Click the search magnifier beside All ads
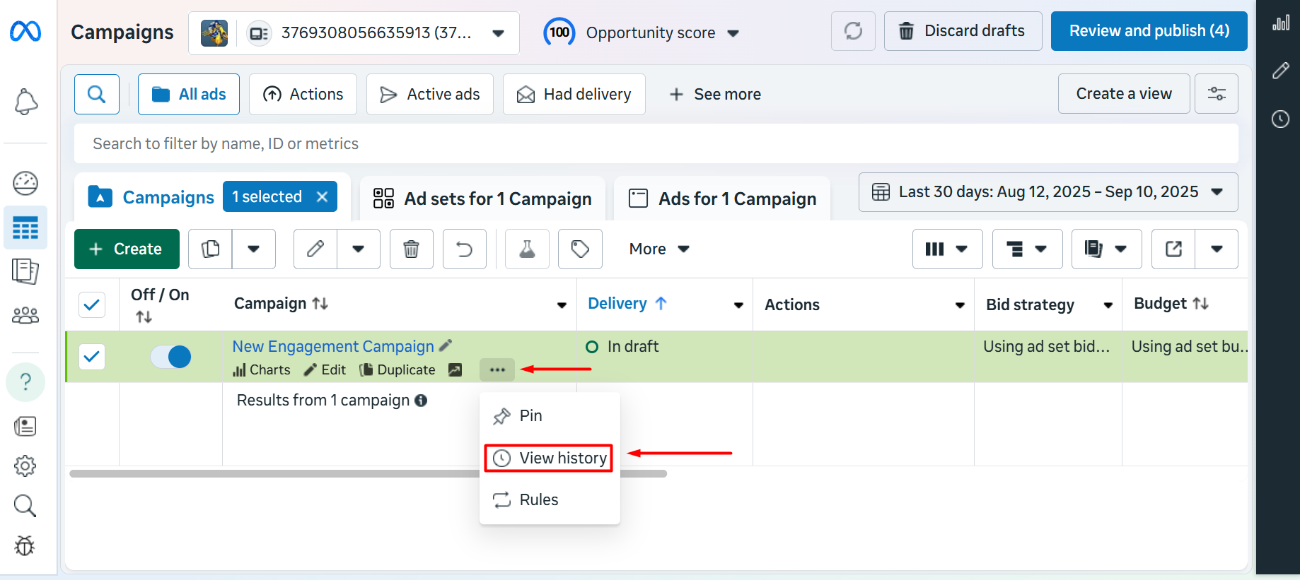The image size is (1300, 580). coord(97,94)
